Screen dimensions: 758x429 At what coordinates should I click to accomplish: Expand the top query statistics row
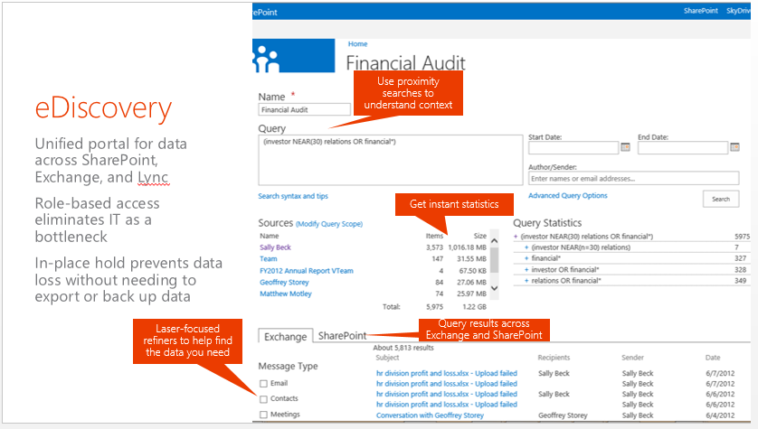click(x=516, y=237)
